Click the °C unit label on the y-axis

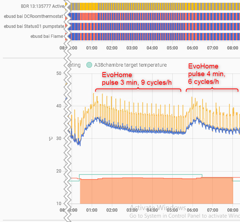pos(50,138)
